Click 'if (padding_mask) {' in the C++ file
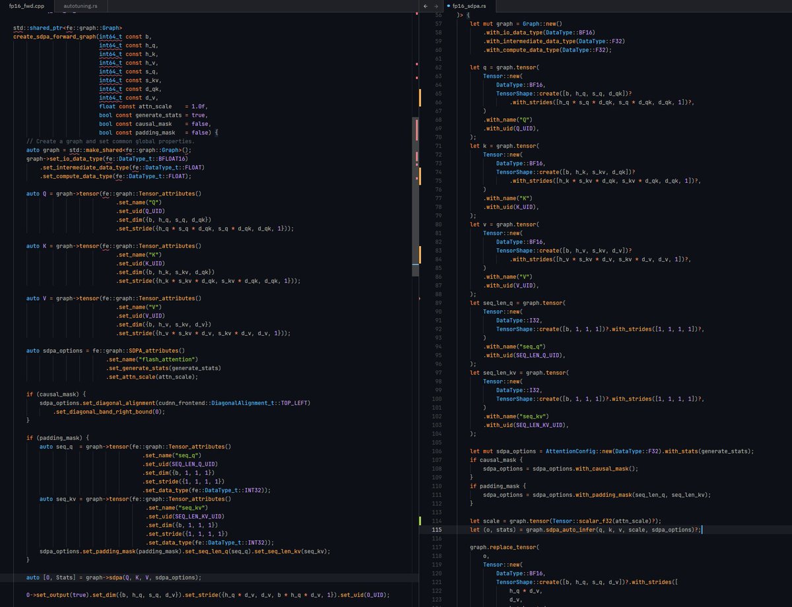The width and height of the screenshot is (792, 607). coord(57,437)
